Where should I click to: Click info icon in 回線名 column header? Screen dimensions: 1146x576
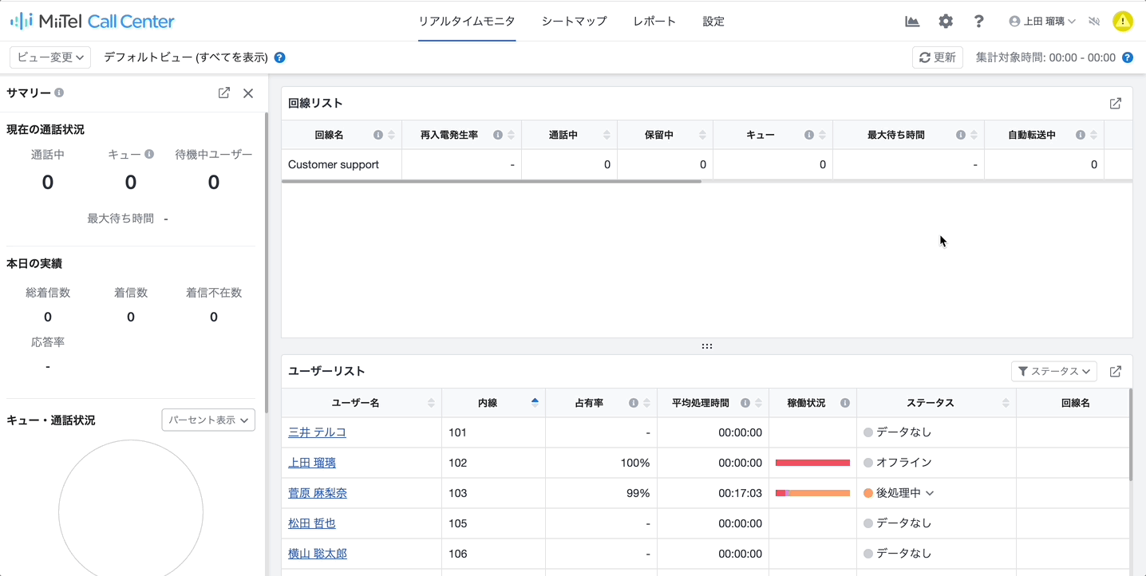[x=378, y=135]
